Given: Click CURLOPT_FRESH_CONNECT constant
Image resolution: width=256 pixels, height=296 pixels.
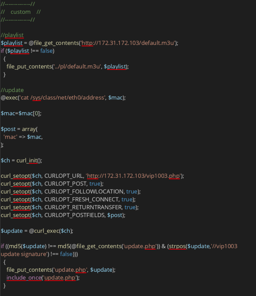Looking at the screenshot, I should (x=82, y=200).
